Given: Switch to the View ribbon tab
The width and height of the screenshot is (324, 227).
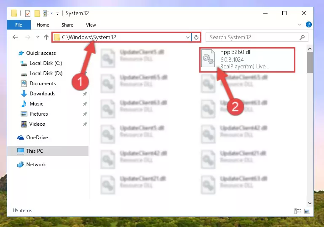Looking at the screenshot, I should tap(91, 25).
